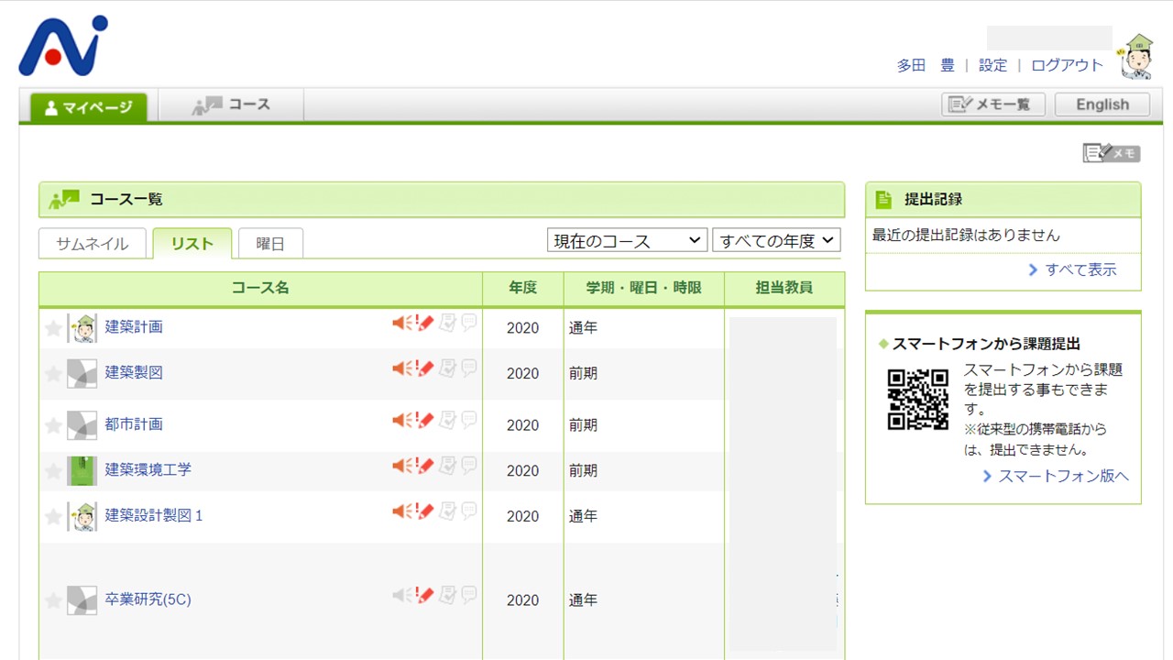Screen dimensions: 1173x660
Task: Click the すべて表示 link in 提出記録
Action: coord(1072,269)
